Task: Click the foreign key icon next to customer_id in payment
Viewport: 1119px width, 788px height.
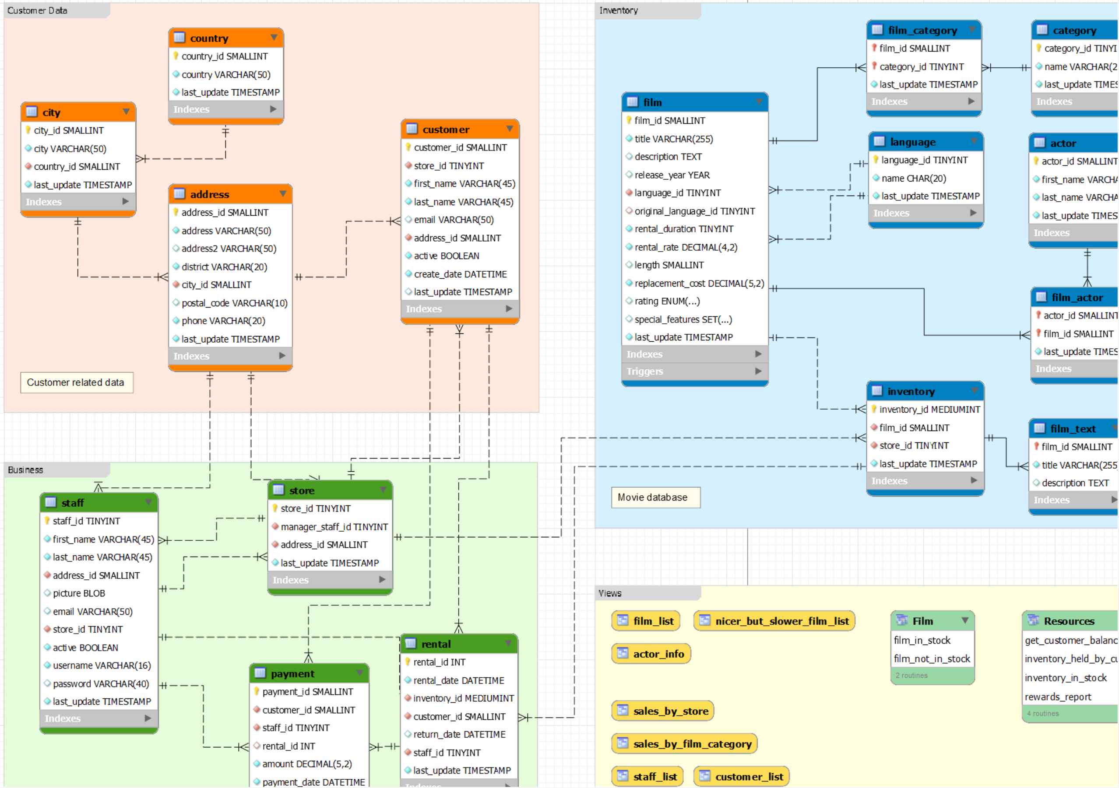Action: pos(257,710)
